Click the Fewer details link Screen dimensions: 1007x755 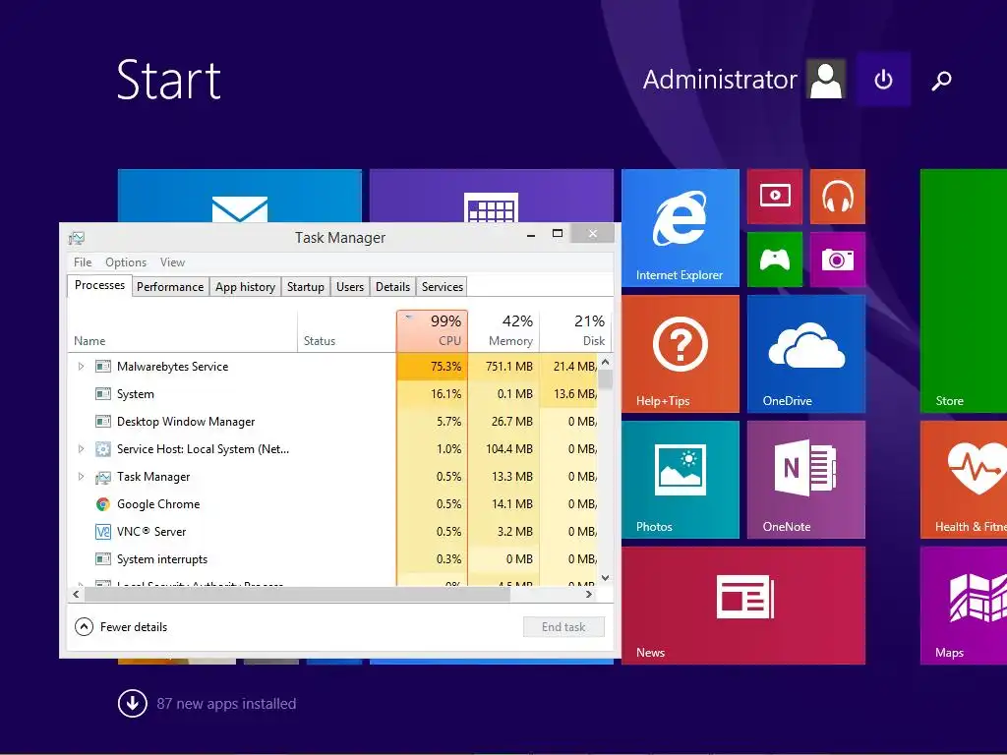pyautogui.click(x=134, y=627)
